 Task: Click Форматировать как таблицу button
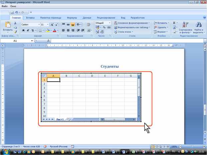tap(132, 27)
